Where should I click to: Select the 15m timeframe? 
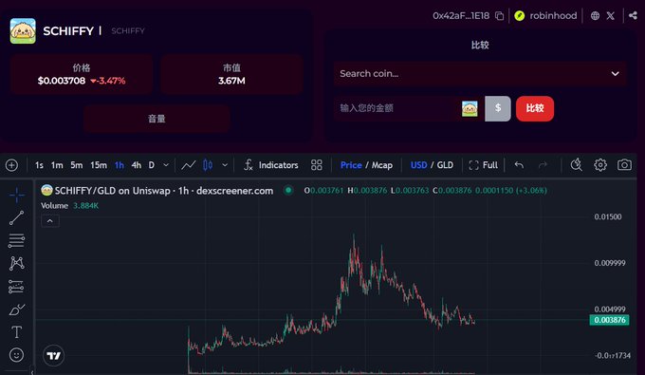[99, 165]
